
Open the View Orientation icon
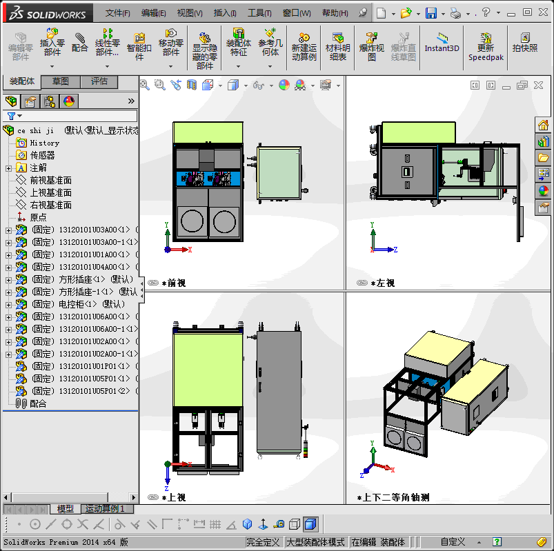pos(208,85)
